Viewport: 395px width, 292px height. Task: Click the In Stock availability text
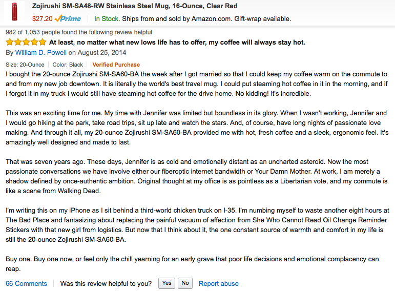(107, 19)
